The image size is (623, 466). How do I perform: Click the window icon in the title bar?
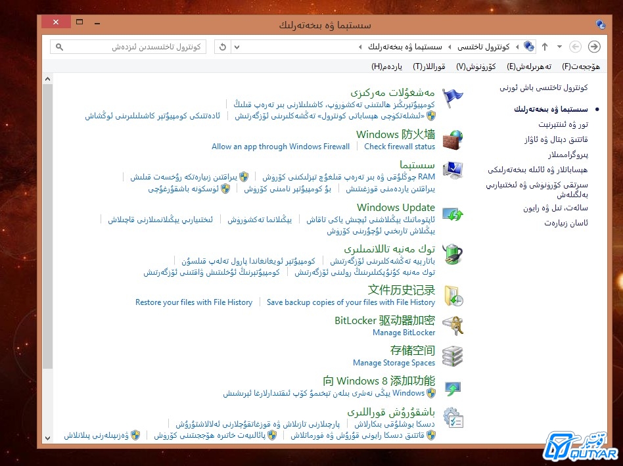pos(601,24)
